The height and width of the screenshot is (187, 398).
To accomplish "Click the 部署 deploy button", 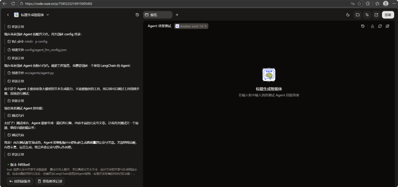I will pos(388,15).
